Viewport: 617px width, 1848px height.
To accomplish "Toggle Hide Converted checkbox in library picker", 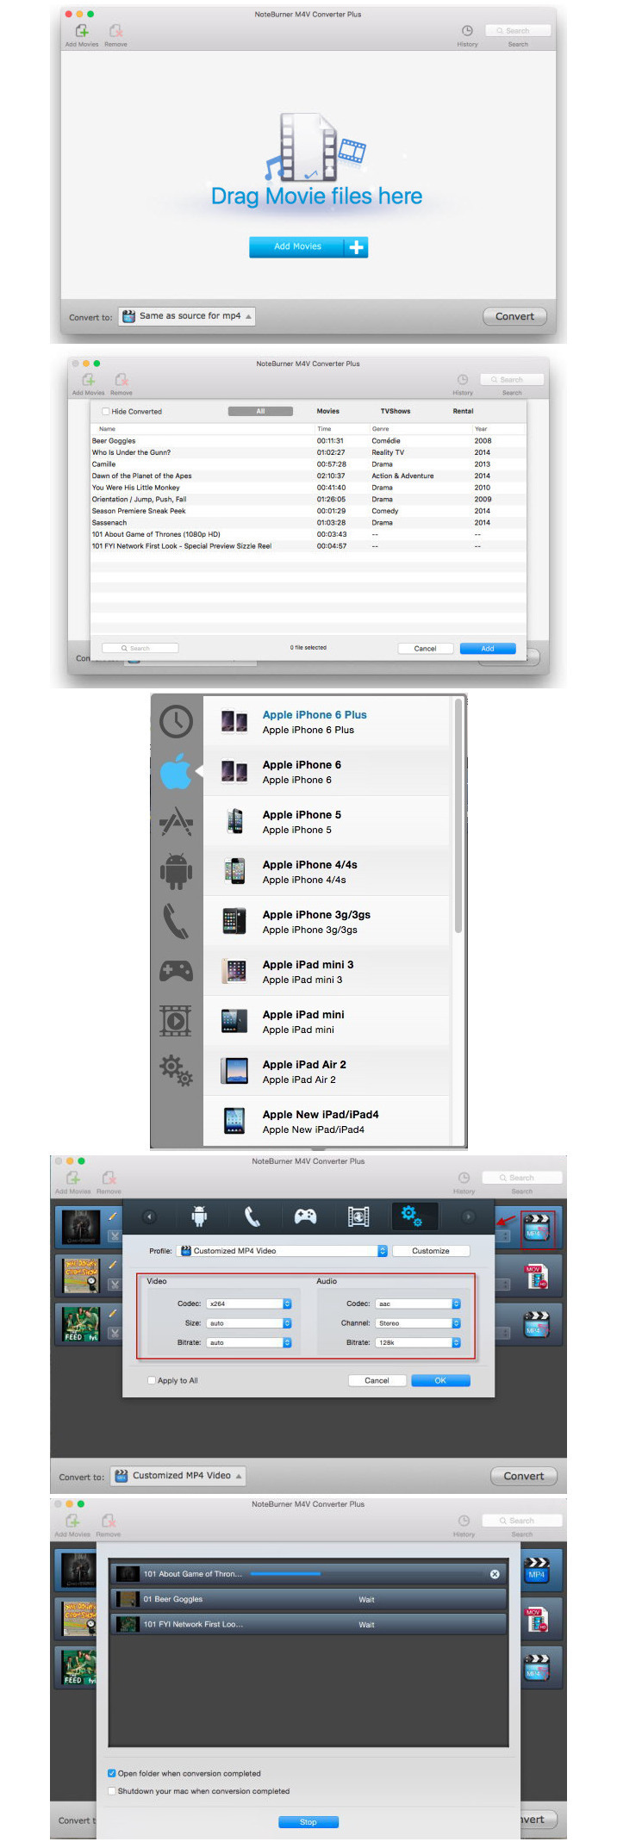I will (x=106, y=411).
